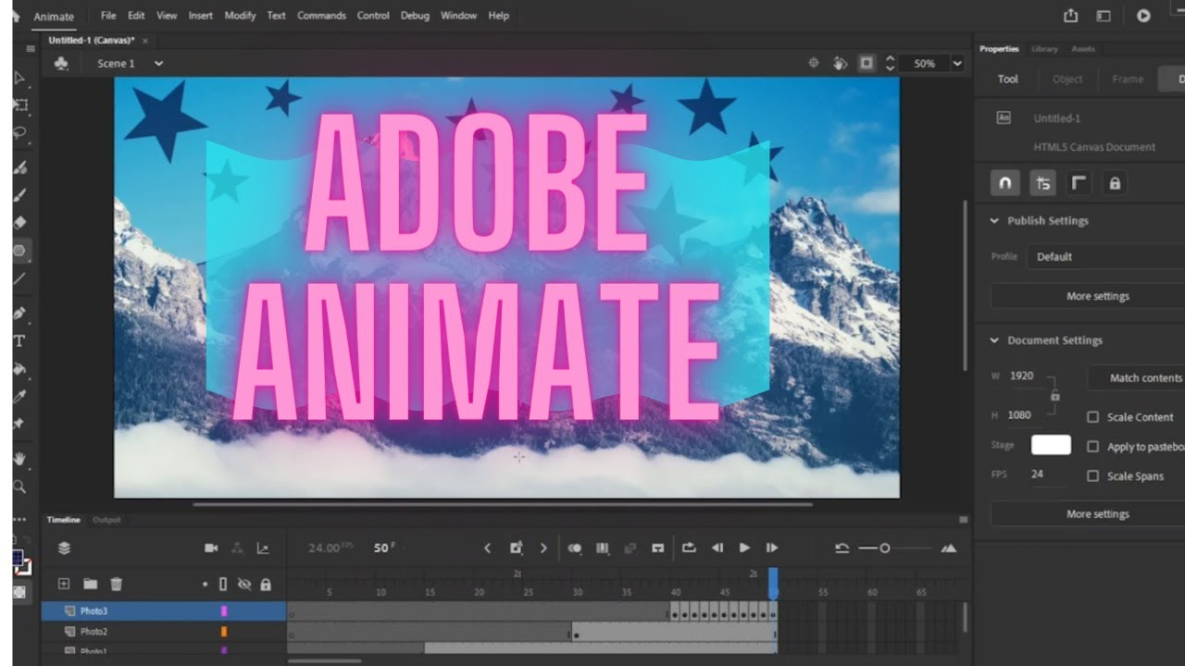
Task: Toggle the Snap to Objects magnet
Action: 1005,183
